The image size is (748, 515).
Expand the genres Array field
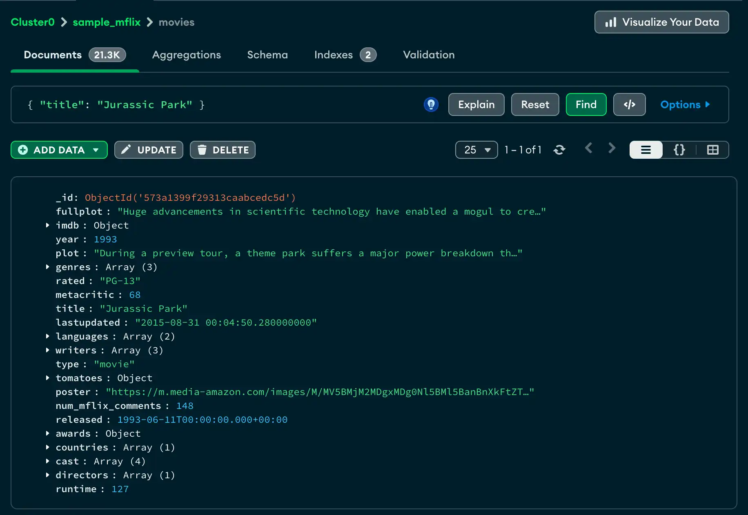pyautogui.click(x=47, y=267)
